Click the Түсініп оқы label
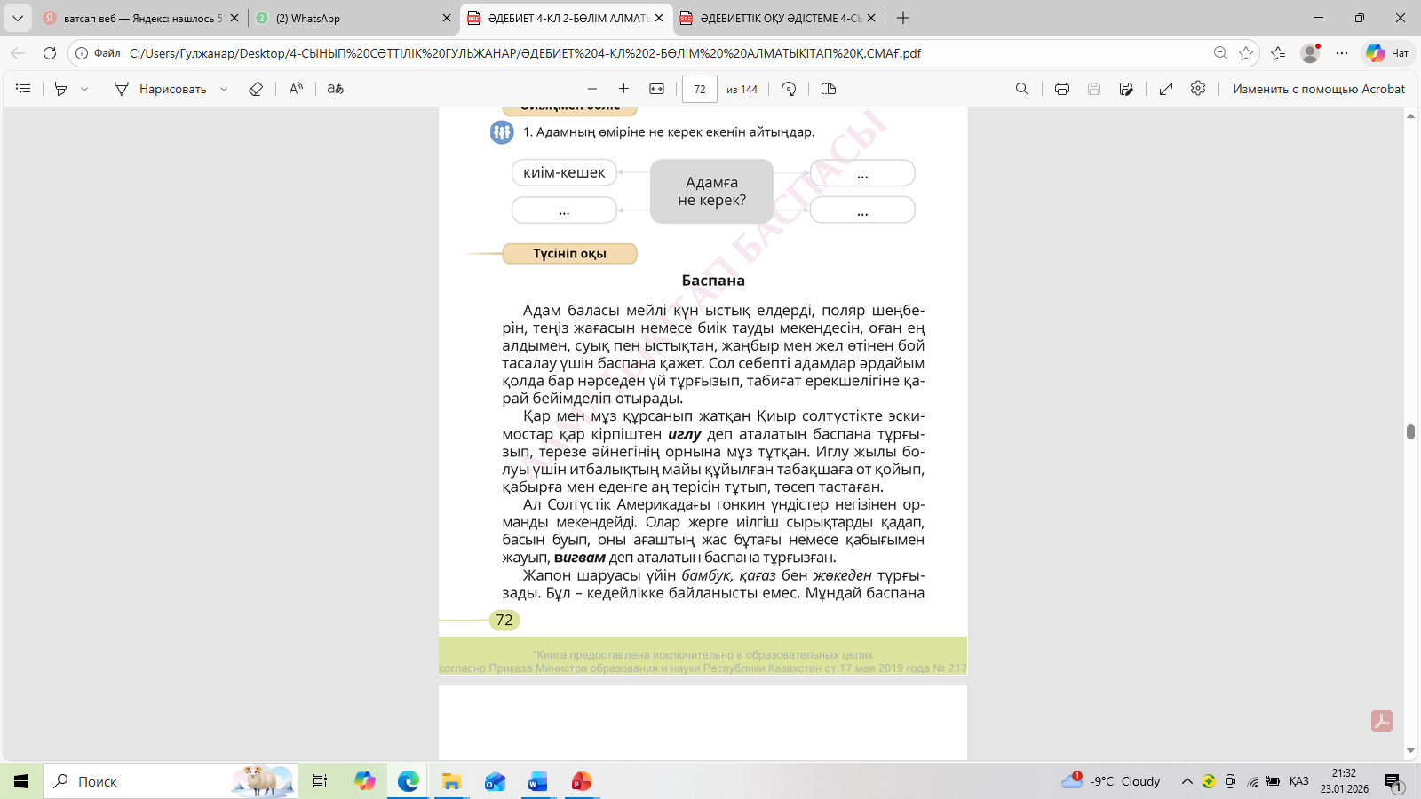 point(570,254)
